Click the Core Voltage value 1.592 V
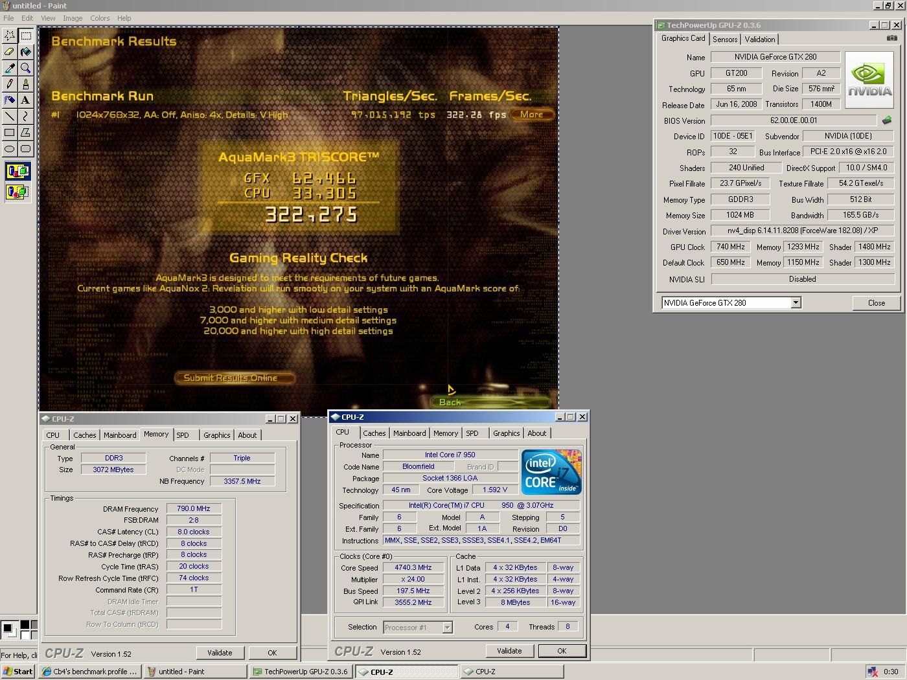This screenshot has height=680, width=907. pyautogui.click(x=495, y=490)
